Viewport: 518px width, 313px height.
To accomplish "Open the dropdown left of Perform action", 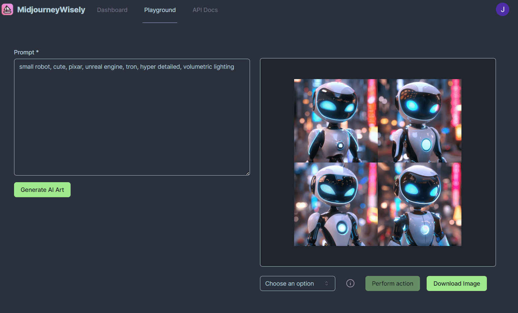I will tap(297, 283).
